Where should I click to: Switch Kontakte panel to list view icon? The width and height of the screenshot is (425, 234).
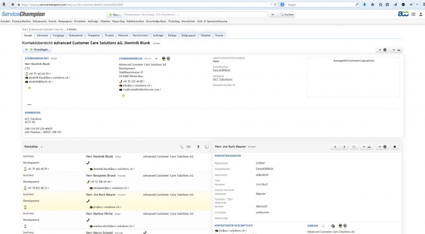pyautogui.click(x=189, y=147)
